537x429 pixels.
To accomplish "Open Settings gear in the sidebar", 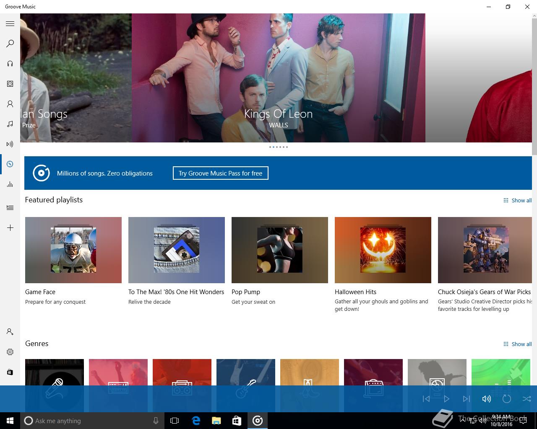I will coord(10,352).
